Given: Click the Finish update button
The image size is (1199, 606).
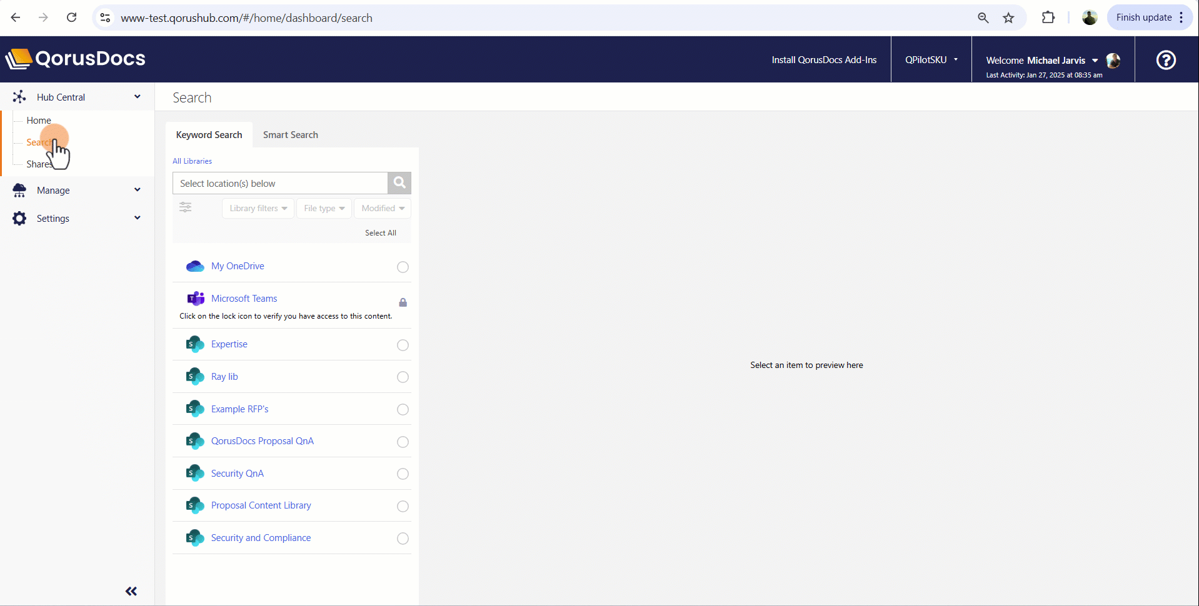Looking at the screenshot, I should pos(1144,17).
